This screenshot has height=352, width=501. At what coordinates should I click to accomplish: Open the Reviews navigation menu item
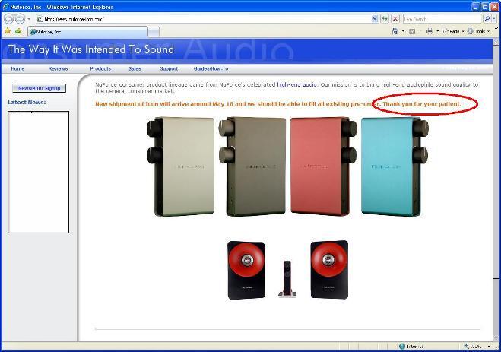(x=58, y=68)
